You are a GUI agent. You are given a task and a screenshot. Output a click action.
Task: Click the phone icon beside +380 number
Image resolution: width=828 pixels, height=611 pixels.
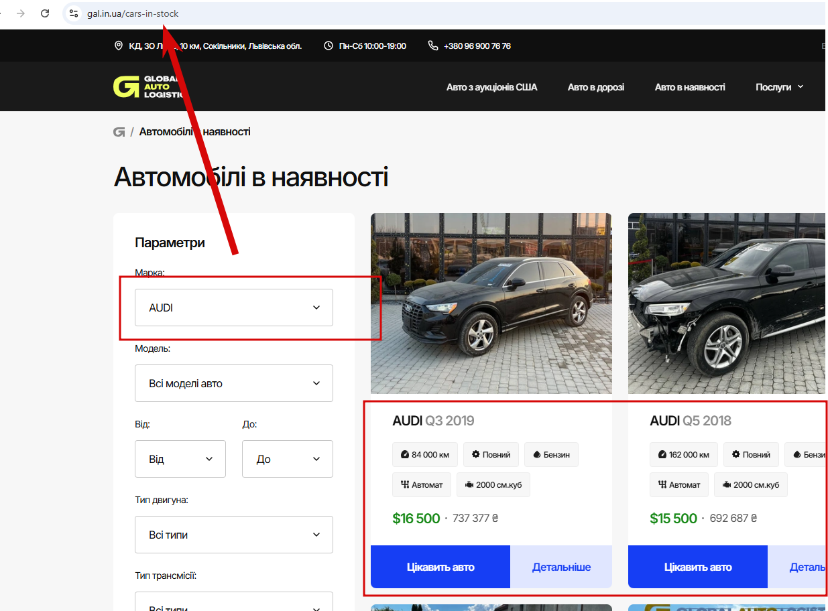[x=432, y=46]
